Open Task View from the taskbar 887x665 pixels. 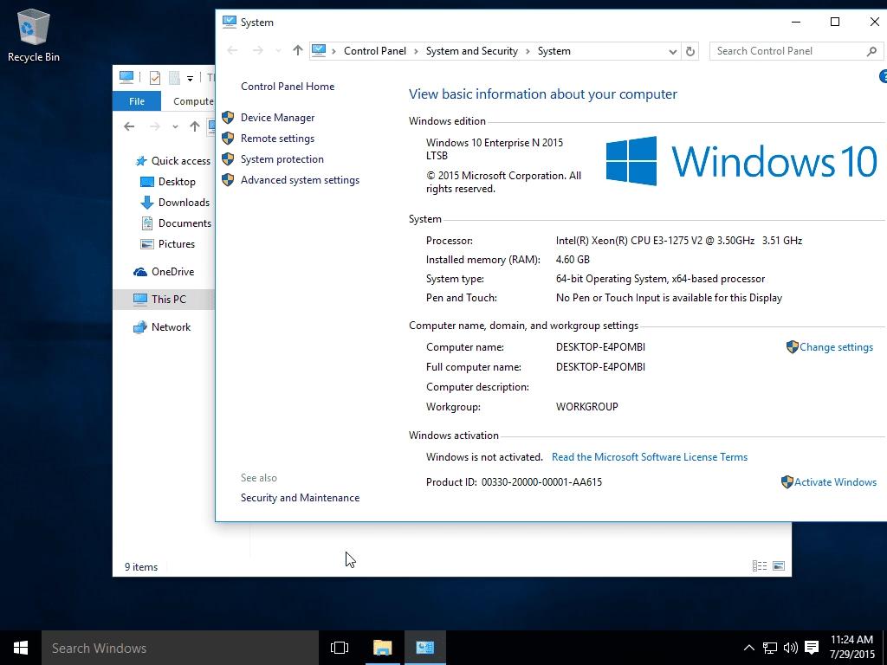point(340,648)
